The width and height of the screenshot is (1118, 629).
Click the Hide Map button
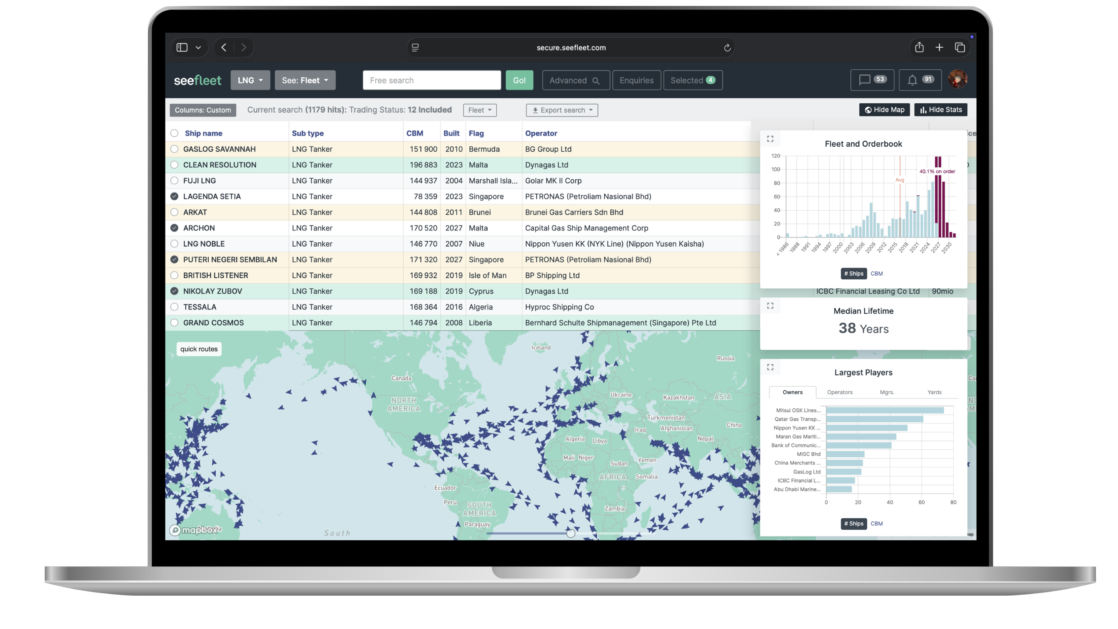pos(884,110)
